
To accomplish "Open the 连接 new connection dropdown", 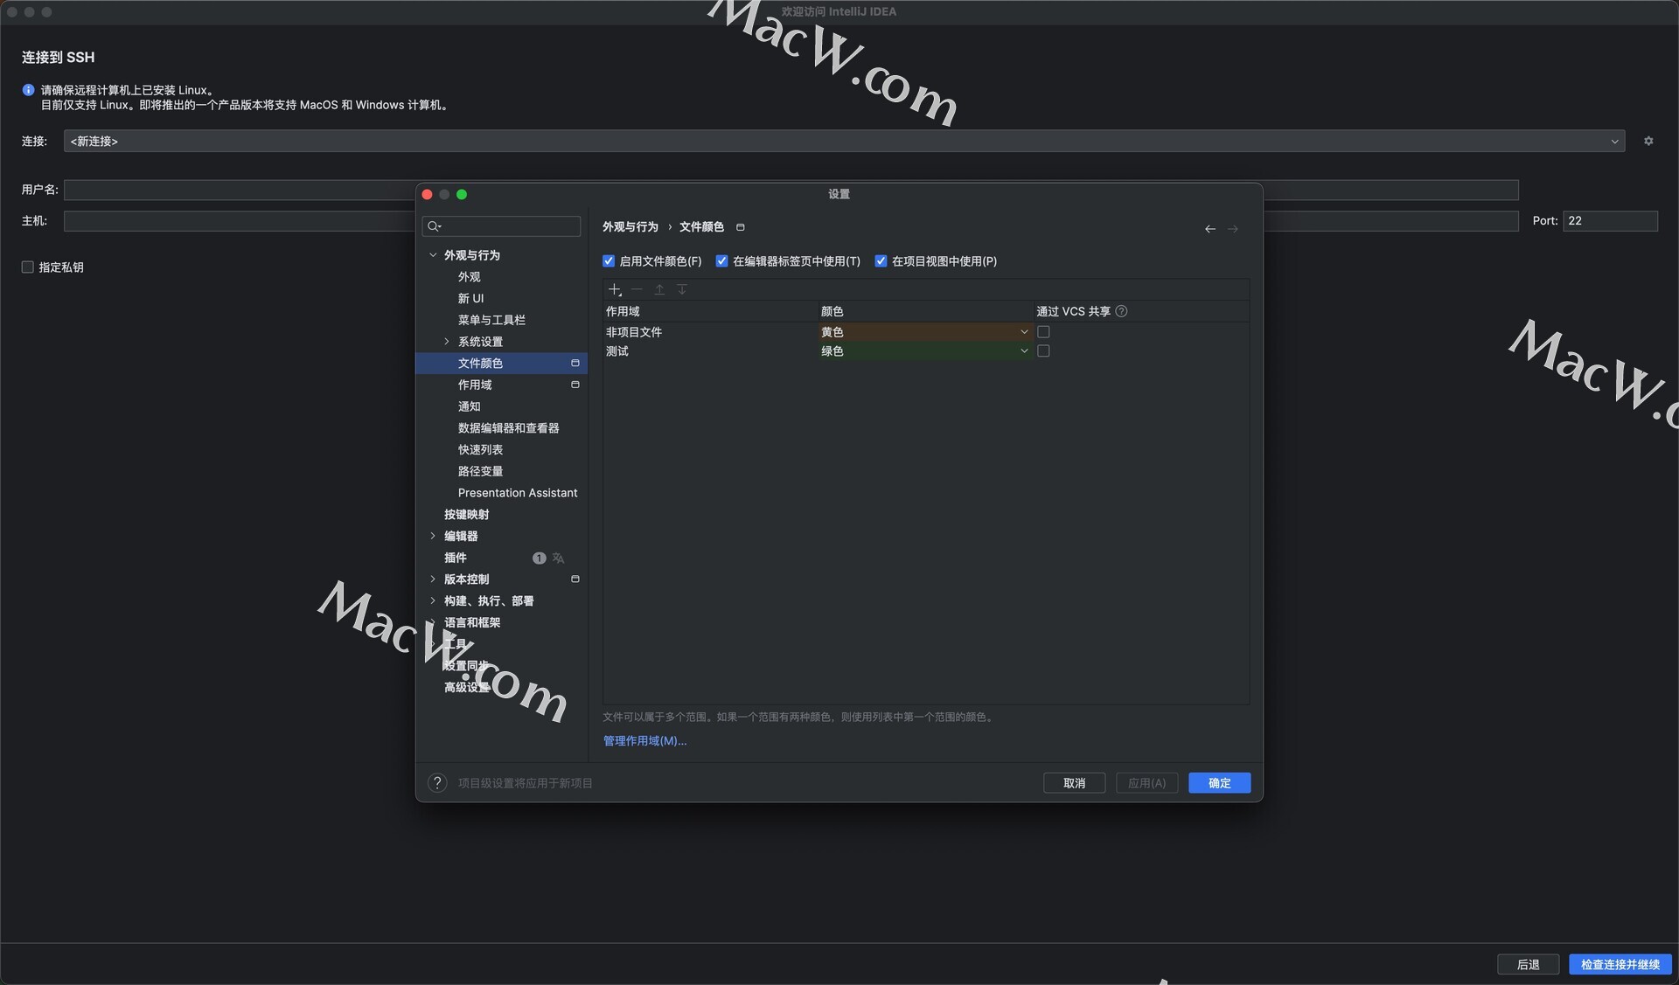I will pyautogui.click(x=844, y=141).
